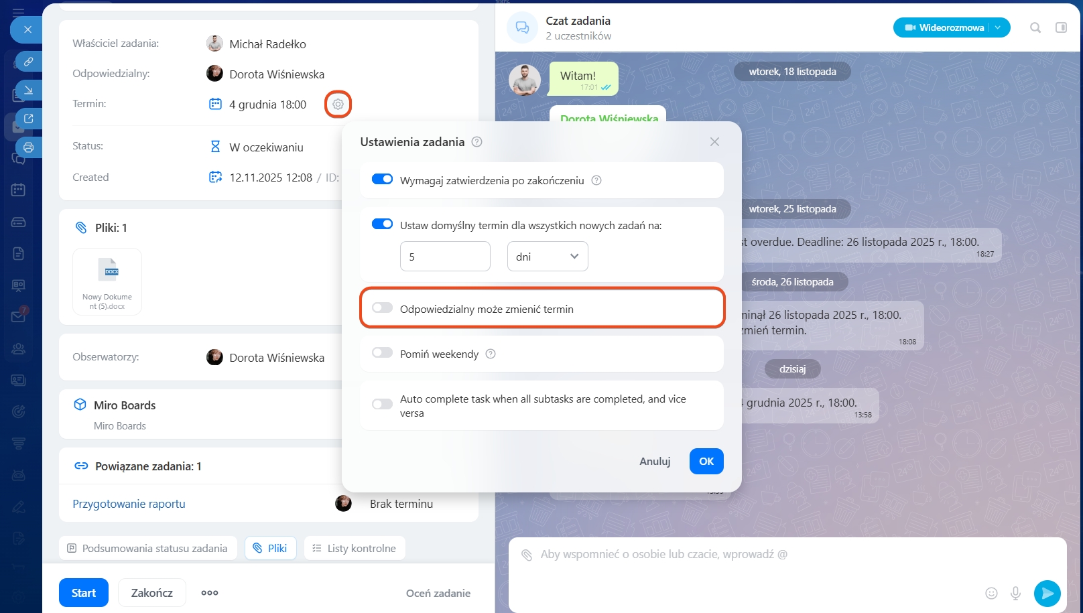Click the Witam! chat message
The width and height of the screenshot is (1083, 613).
click(x=584, y=79)
